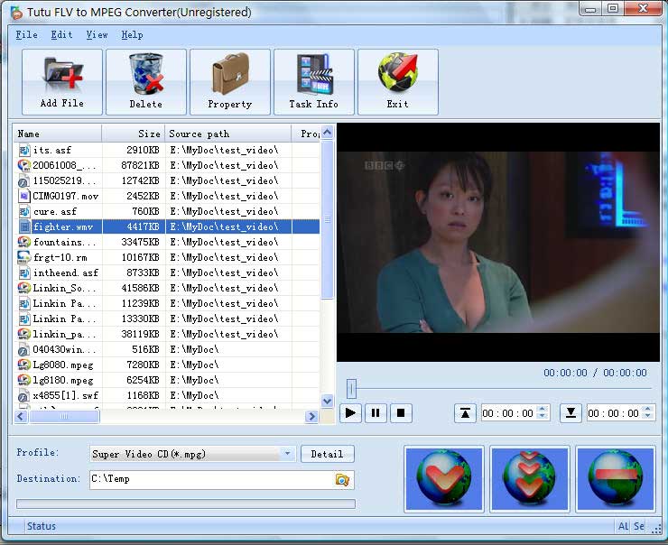The image size is (668, 545).
Task: Click the file icon of frgt-10.rm
Action: 24,257
